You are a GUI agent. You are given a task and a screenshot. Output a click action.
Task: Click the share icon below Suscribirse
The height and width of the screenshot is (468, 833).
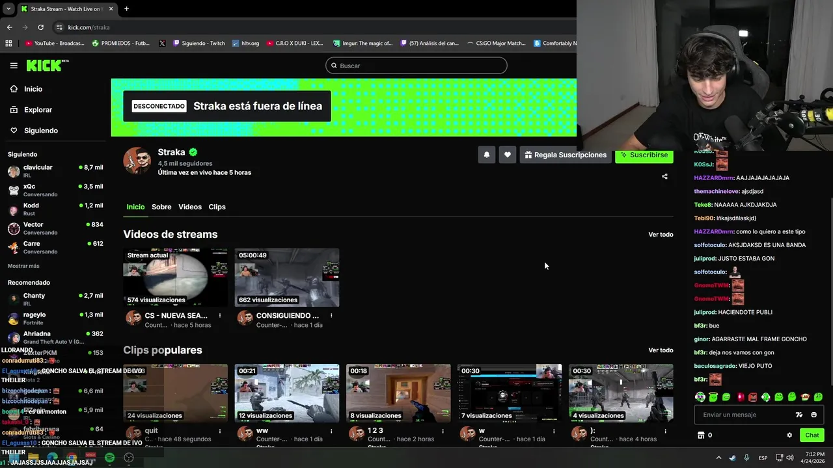[x=664, y=176]
